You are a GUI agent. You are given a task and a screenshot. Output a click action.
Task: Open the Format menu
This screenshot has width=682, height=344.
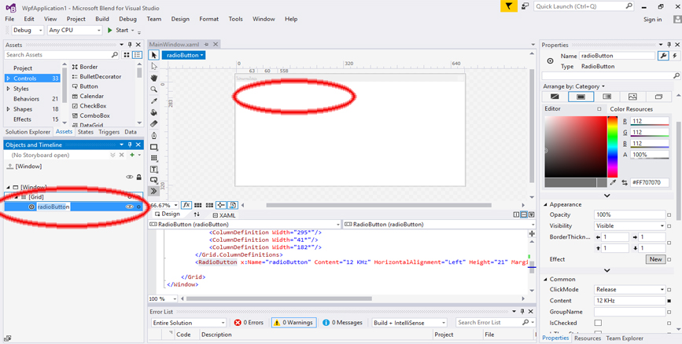208,19
